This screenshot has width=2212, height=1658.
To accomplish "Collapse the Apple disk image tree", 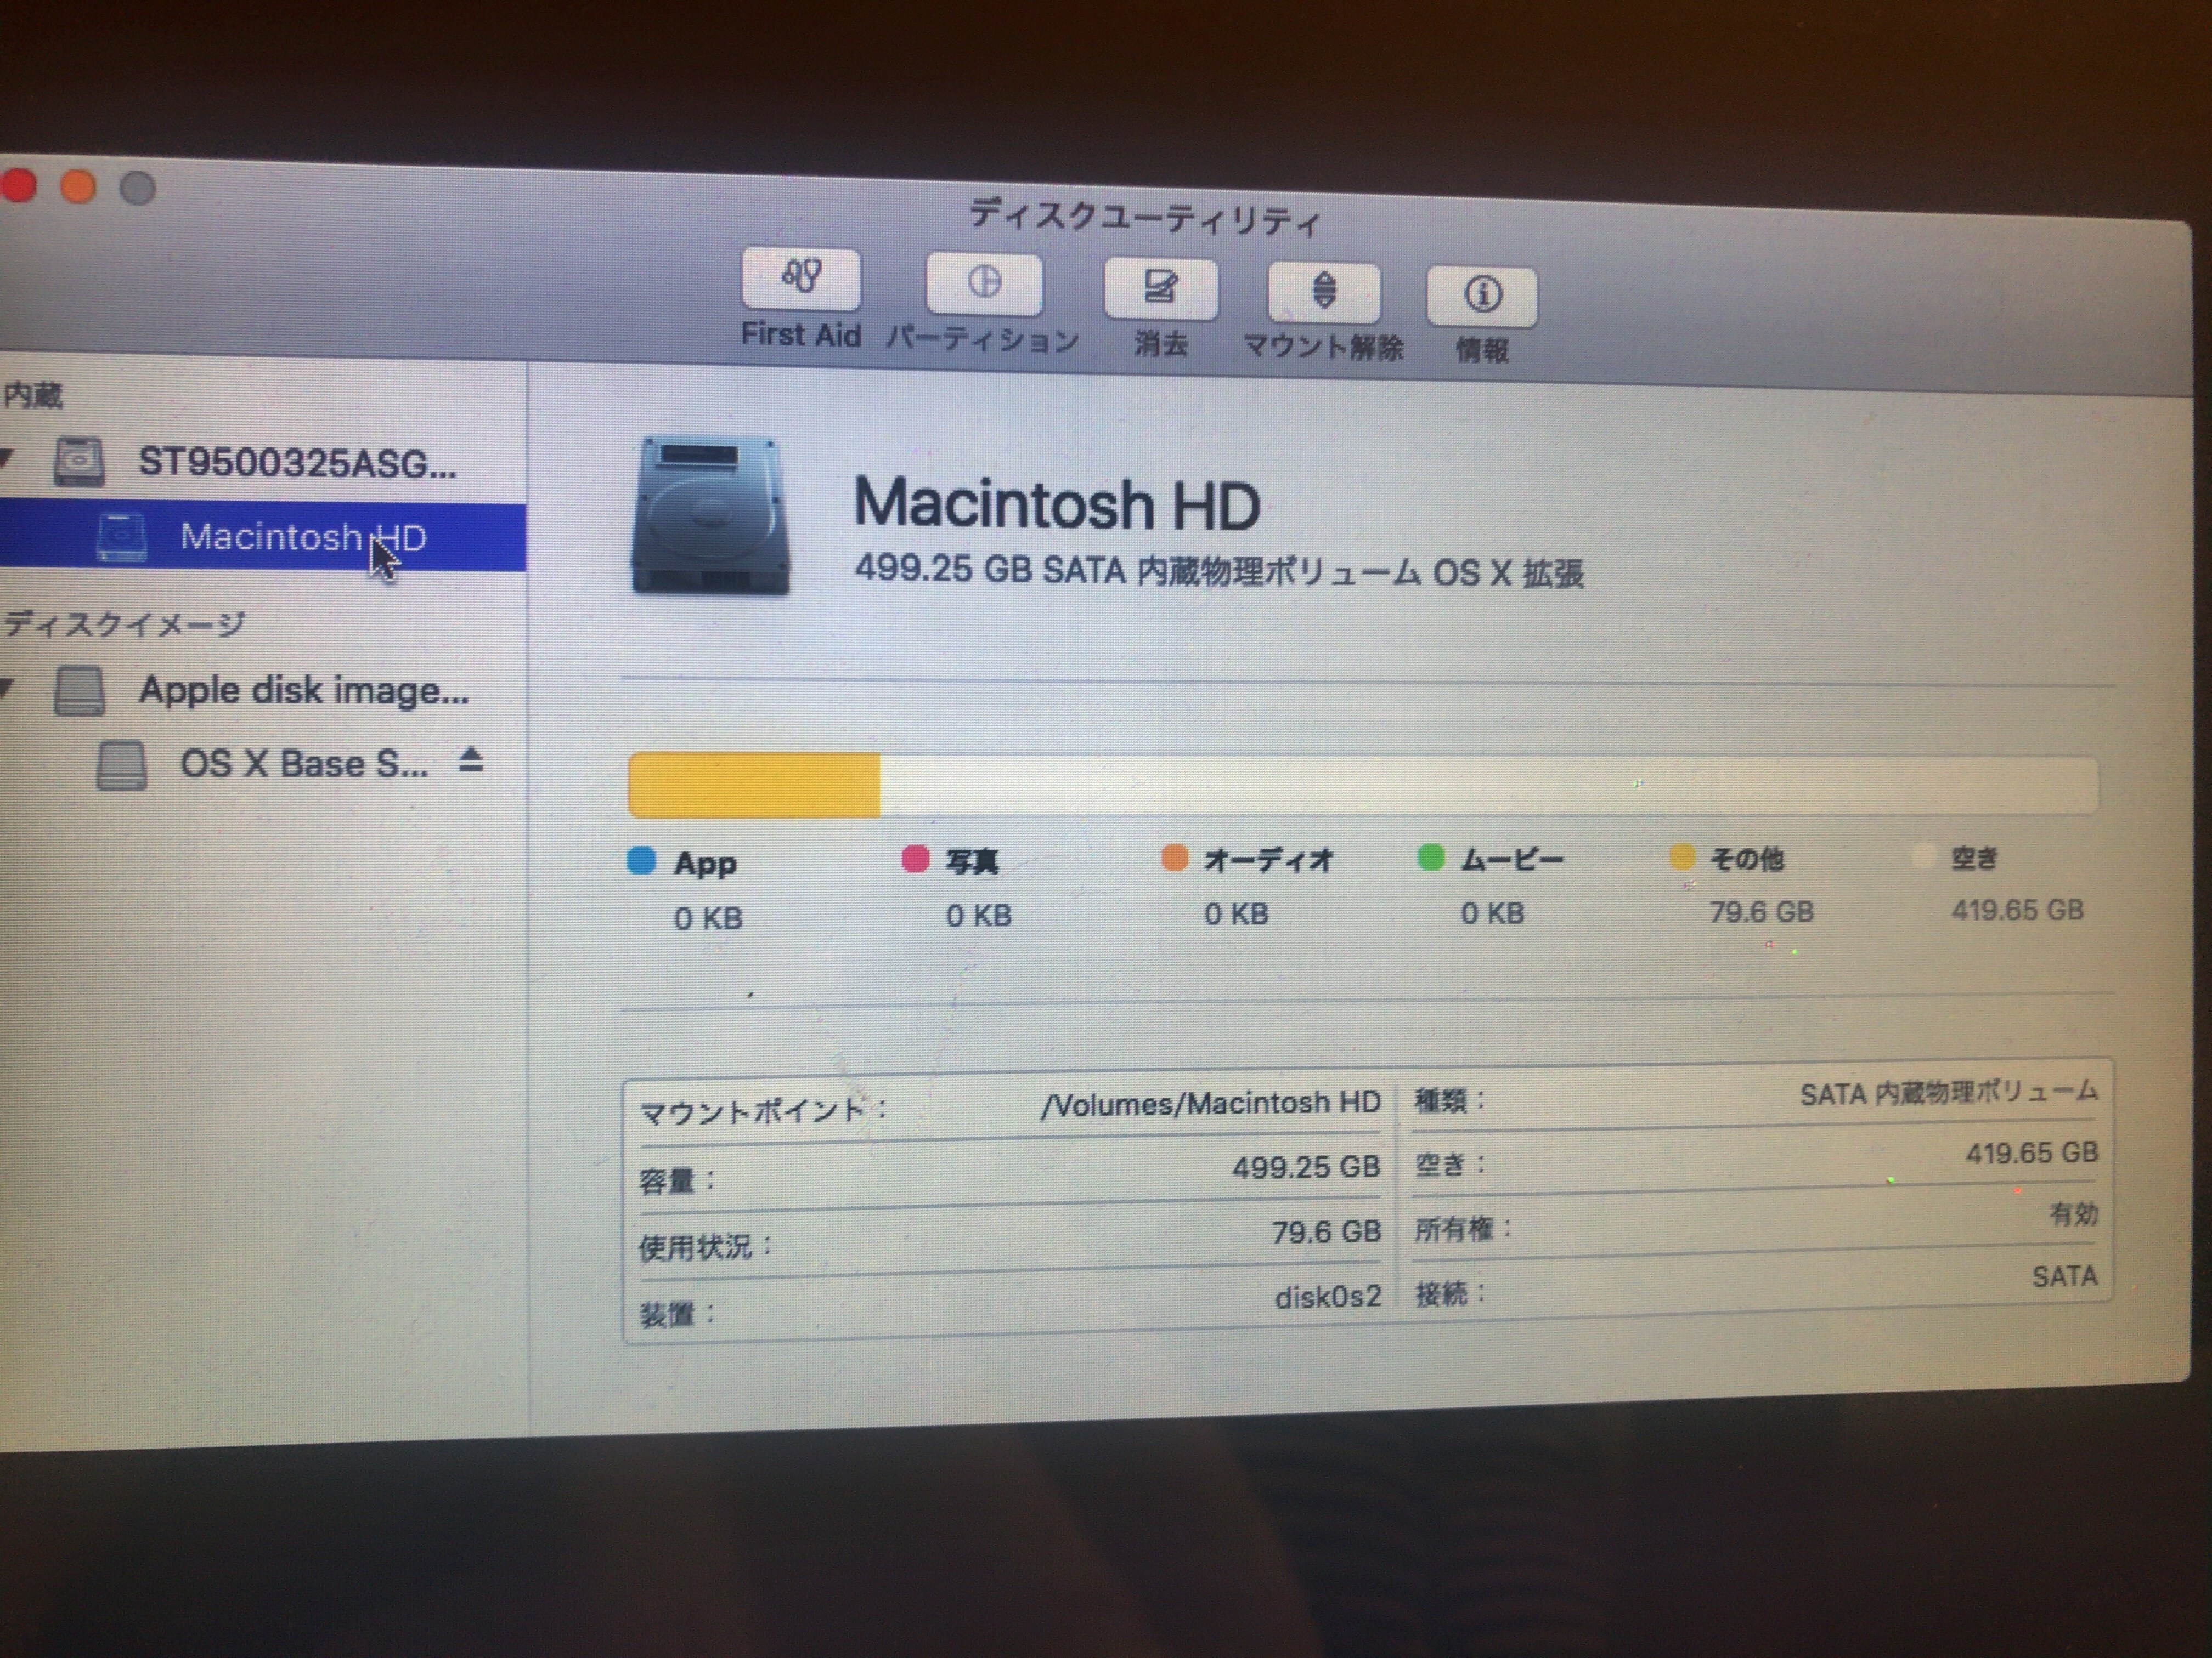I will 6,686.
